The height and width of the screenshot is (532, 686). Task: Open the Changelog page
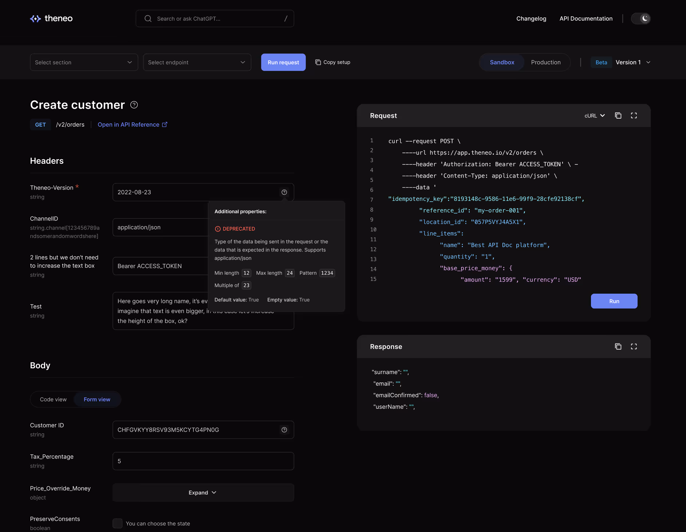point(531,19)
